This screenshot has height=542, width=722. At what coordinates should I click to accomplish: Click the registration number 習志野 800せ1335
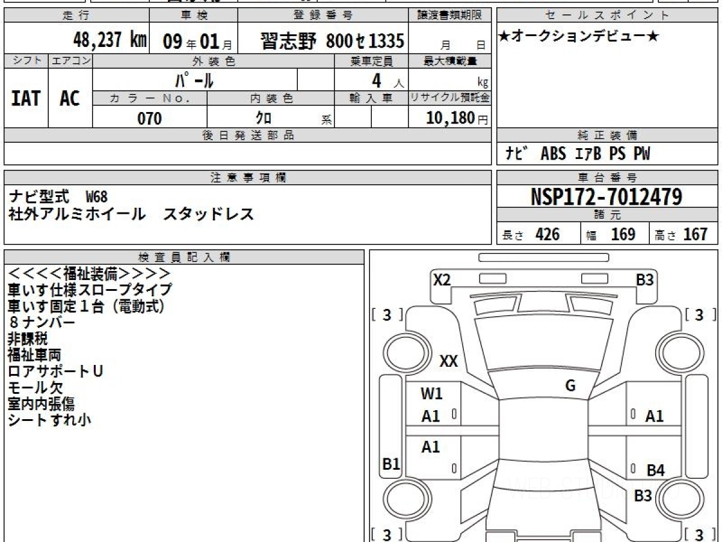click(332, 41)
